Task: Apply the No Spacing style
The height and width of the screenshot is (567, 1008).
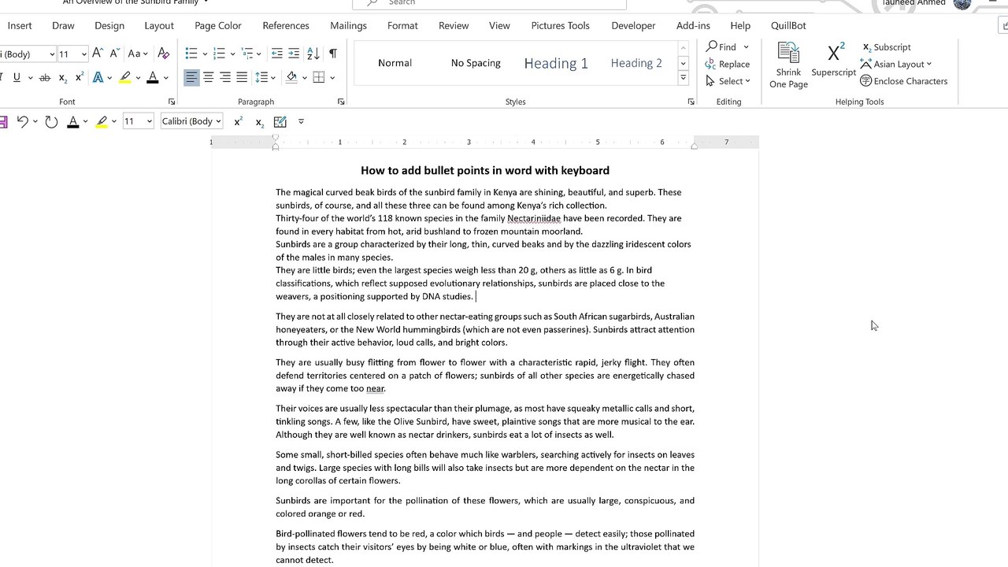Action: click(x=476, y=63)
